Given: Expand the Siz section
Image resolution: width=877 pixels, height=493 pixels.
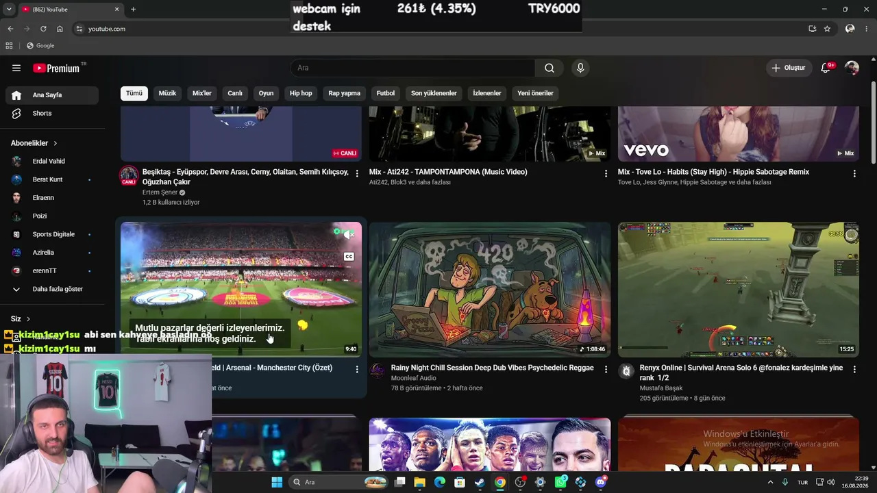Looking at the screenshot, I should [21, 319].
